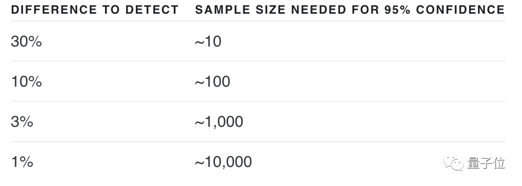Select the ~10,000 sample size value
The image size is (522, 186).
[223, 162]
